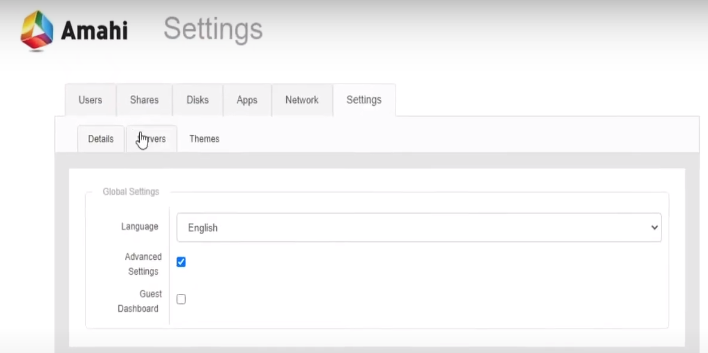
Task: Click the Advanced Settings label text
Action: click(x=143, y=264)
